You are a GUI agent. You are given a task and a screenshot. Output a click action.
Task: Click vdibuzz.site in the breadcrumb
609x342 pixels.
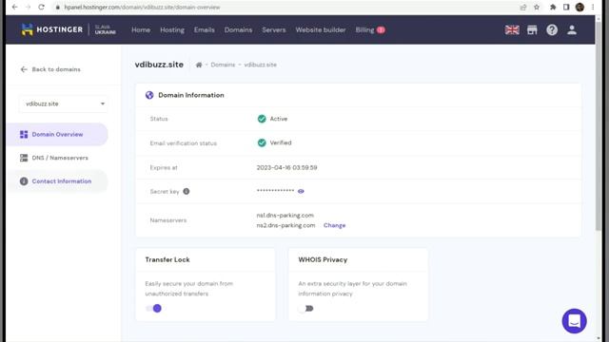point(260,65)
